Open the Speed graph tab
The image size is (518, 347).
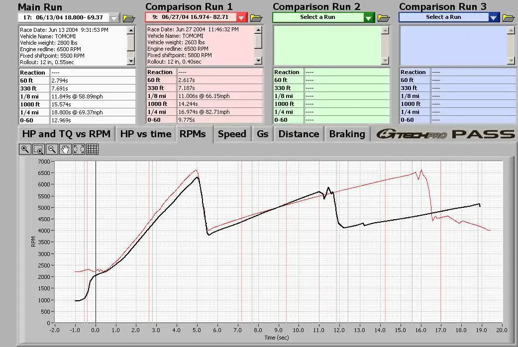[232, 134]
